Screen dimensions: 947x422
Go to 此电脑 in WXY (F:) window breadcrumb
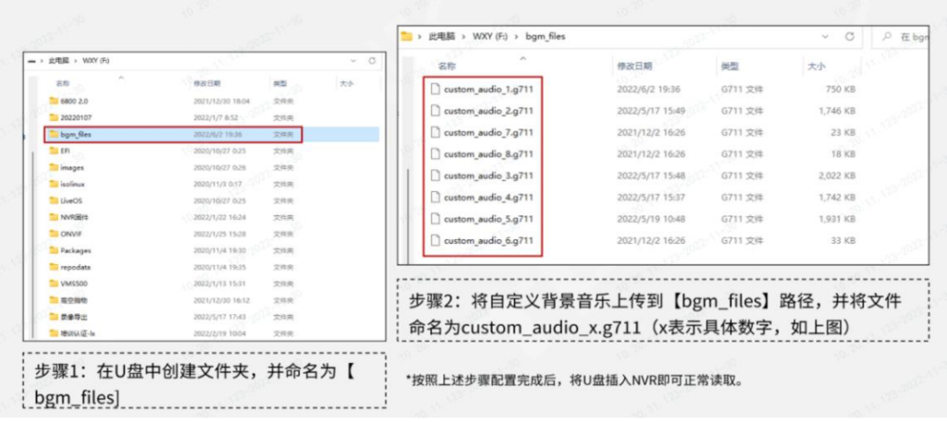[59, 61]
